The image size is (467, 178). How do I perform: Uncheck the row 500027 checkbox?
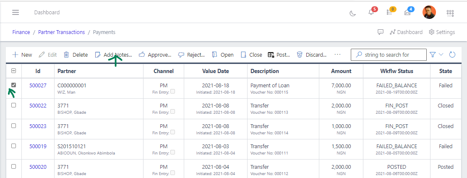[x=13, y=85]
